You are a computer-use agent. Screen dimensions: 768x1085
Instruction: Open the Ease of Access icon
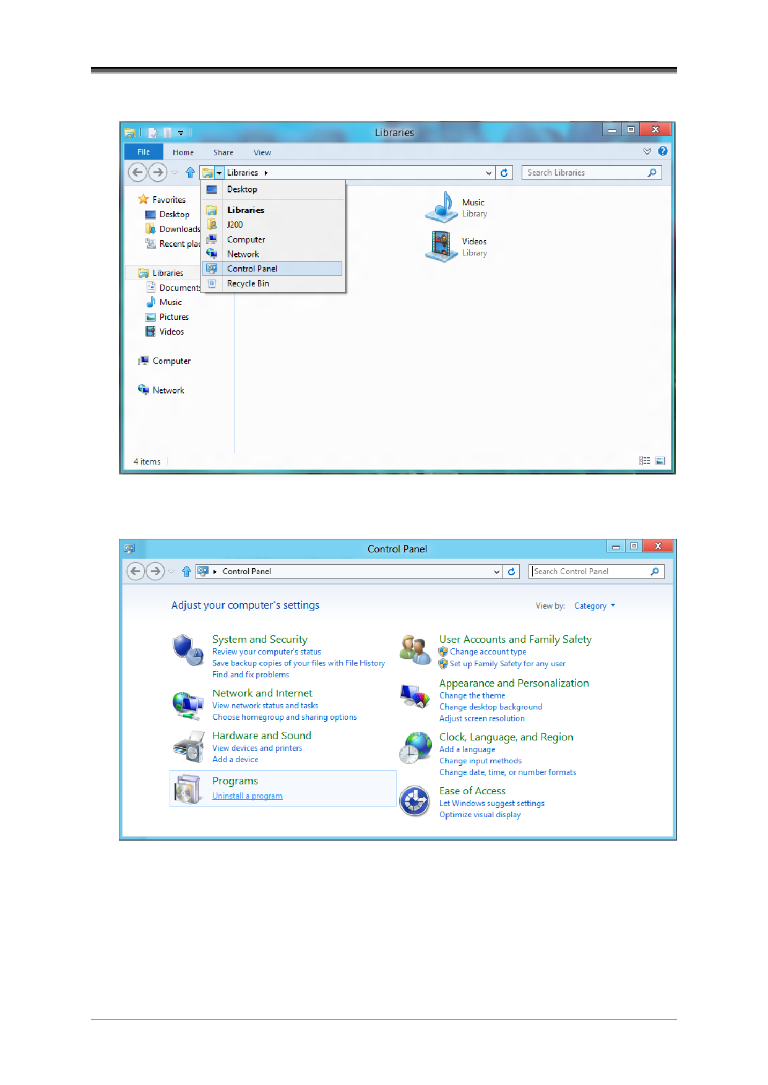(415, 802)
